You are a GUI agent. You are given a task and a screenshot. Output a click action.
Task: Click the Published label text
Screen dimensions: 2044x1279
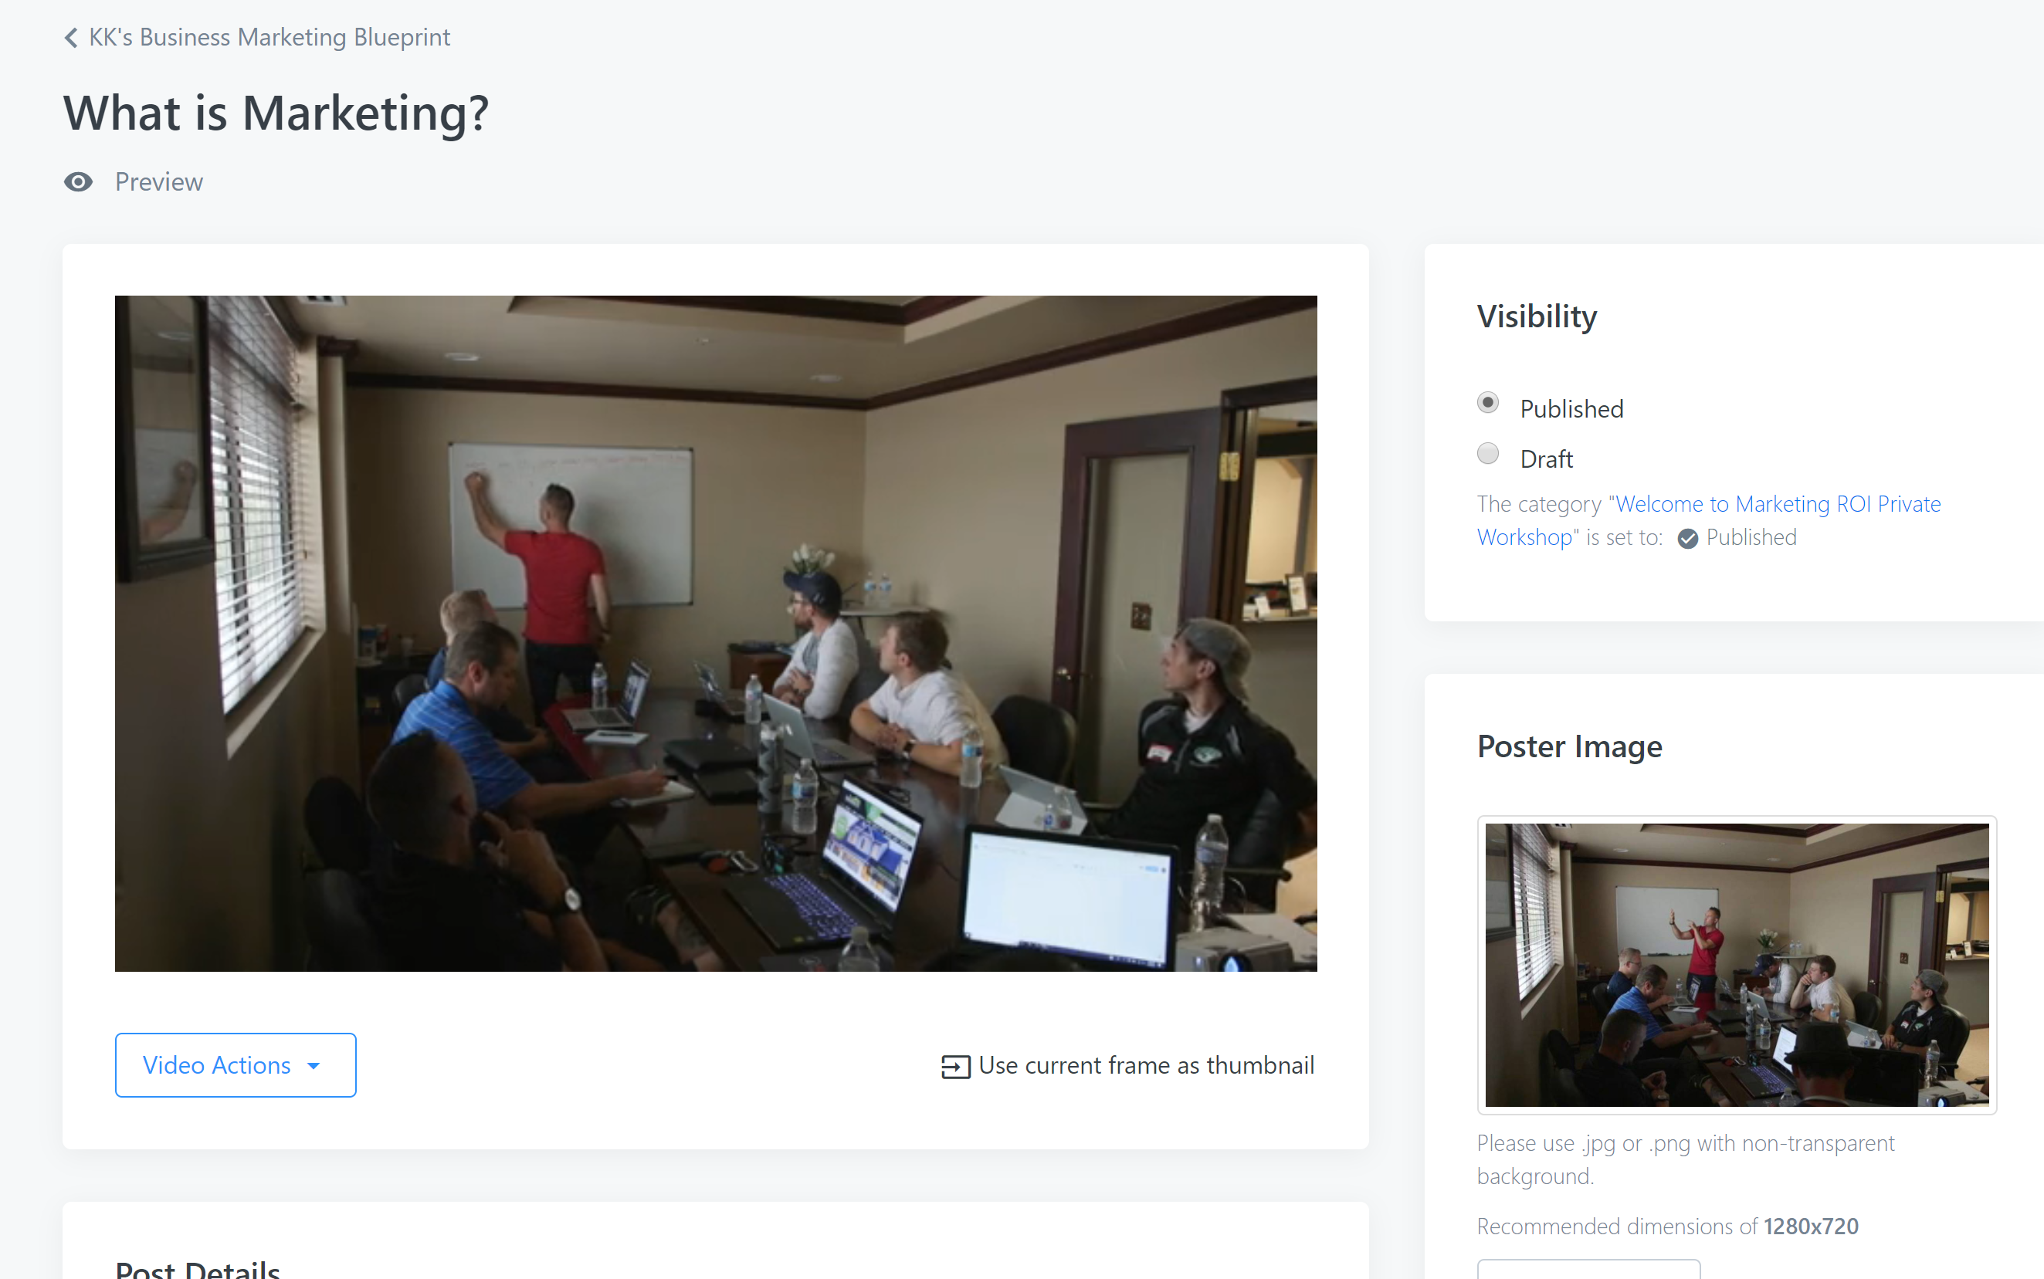[1571, 408]
